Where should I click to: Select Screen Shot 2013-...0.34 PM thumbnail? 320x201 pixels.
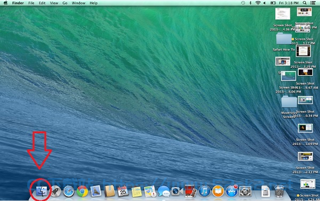coord(305,100)
